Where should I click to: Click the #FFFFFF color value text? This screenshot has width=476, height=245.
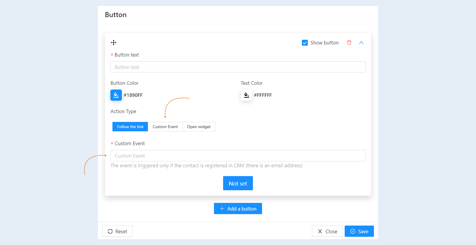tap(263, 95)
